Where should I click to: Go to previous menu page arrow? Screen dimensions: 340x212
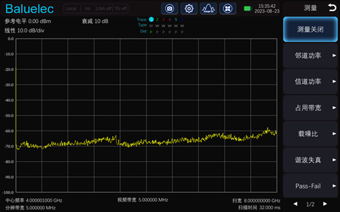(296, 204)
